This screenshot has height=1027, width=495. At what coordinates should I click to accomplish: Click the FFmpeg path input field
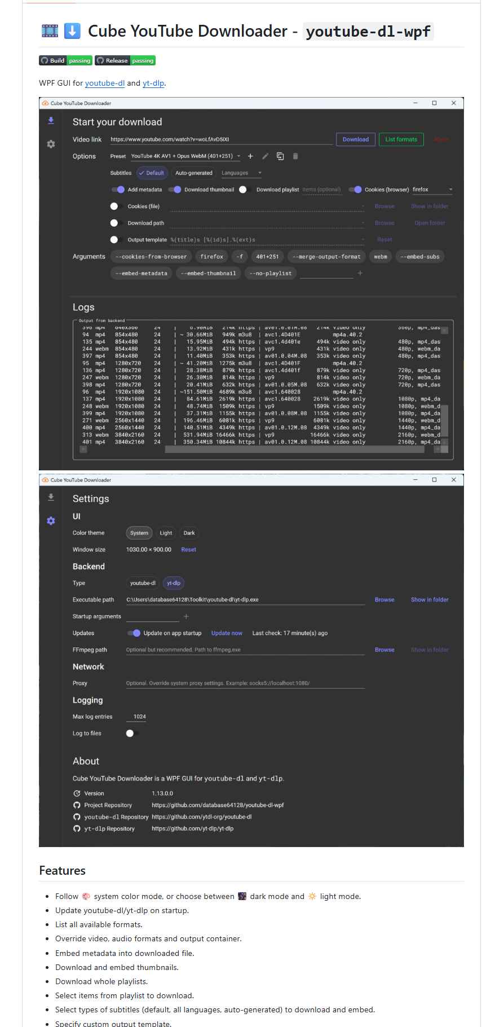tap(245, 650)
